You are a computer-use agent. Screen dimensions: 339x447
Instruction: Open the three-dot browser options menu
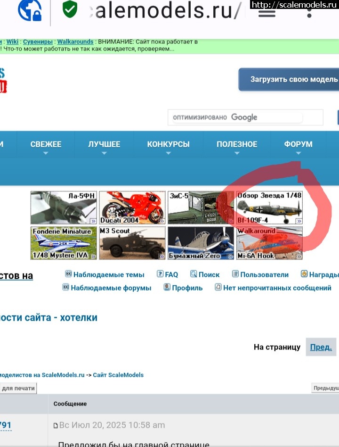309,11
